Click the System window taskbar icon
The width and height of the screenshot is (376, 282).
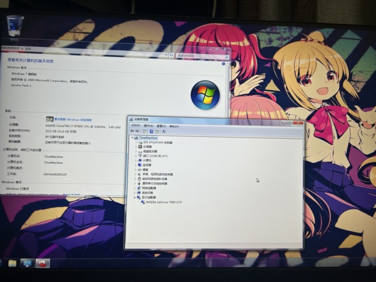pyautogui.click(x=27, y=263)
